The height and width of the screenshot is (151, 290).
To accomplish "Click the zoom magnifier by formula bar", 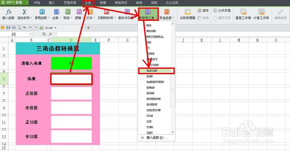I will click(x=44, y=34).
